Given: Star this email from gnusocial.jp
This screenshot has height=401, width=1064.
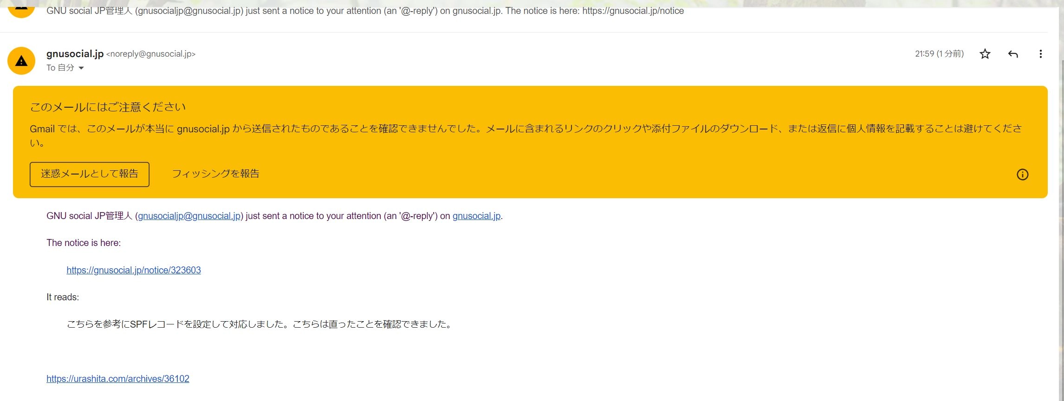Looking at the screenshot, I should coord(985,54).
